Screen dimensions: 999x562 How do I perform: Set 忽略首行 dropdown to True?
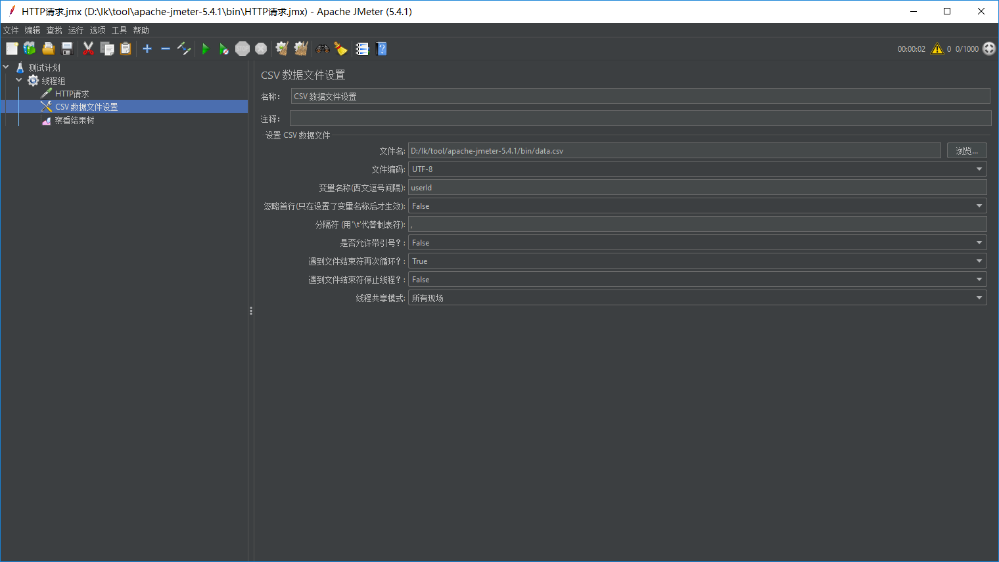click(x=979, y=205)
